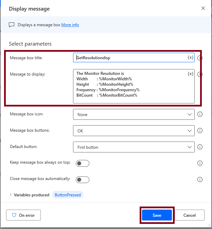Open info icon for Message box buttons

200,131
